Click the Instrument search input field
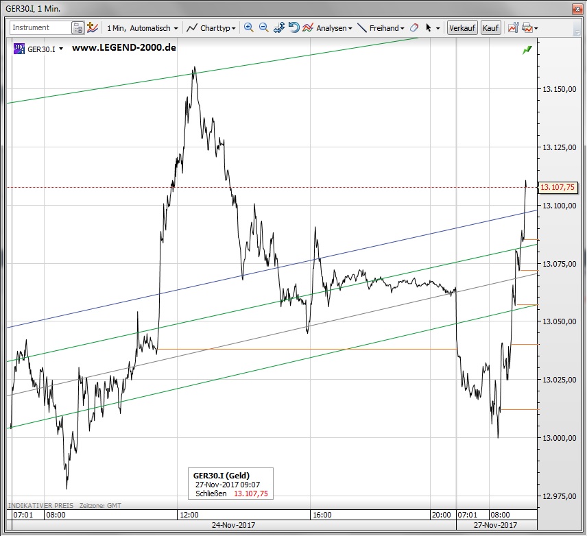The height and width of the screenshot is (536, 587). pos(40,27)
